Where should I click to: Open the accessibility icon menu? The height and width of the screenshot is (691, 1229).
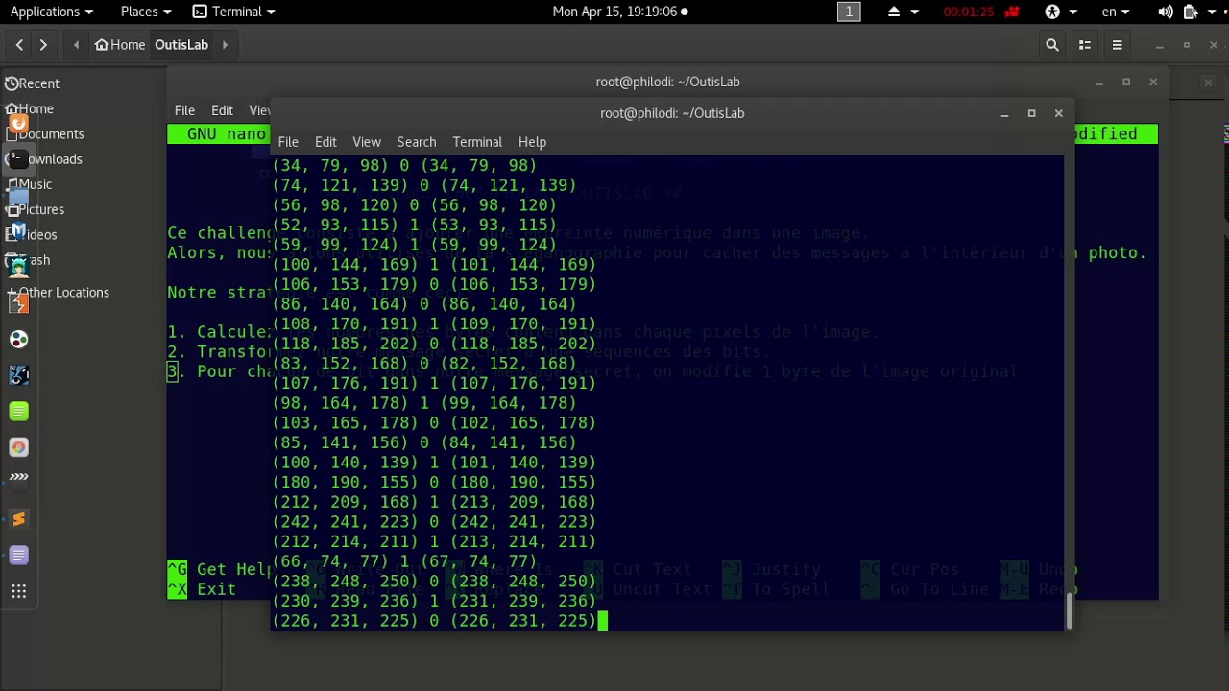(x=1052, y=12)
